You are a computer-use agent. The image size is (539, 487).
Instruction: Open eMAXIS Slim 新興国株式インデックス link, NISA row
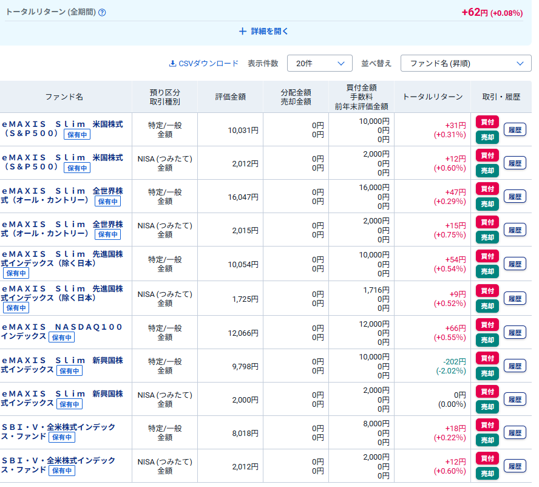pyautogui.click(x=63, y=398)
